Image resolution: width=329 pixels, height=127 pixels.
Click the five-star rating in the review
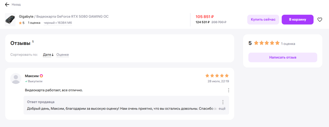pyautogui.click(x=217, y=76)
